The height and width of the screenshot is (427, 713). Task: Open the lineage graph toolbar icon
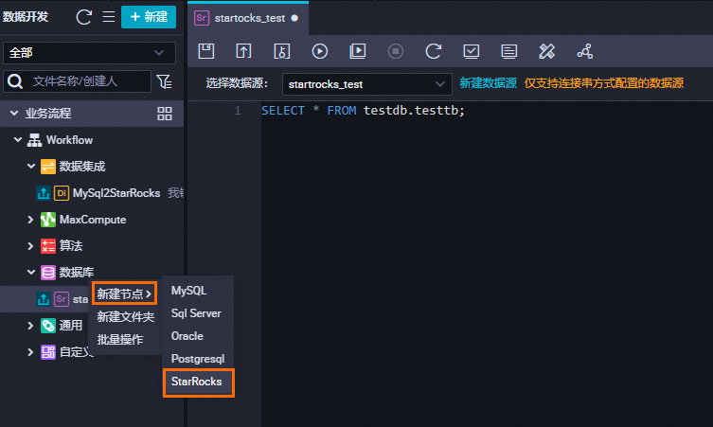tap(585, 51)
